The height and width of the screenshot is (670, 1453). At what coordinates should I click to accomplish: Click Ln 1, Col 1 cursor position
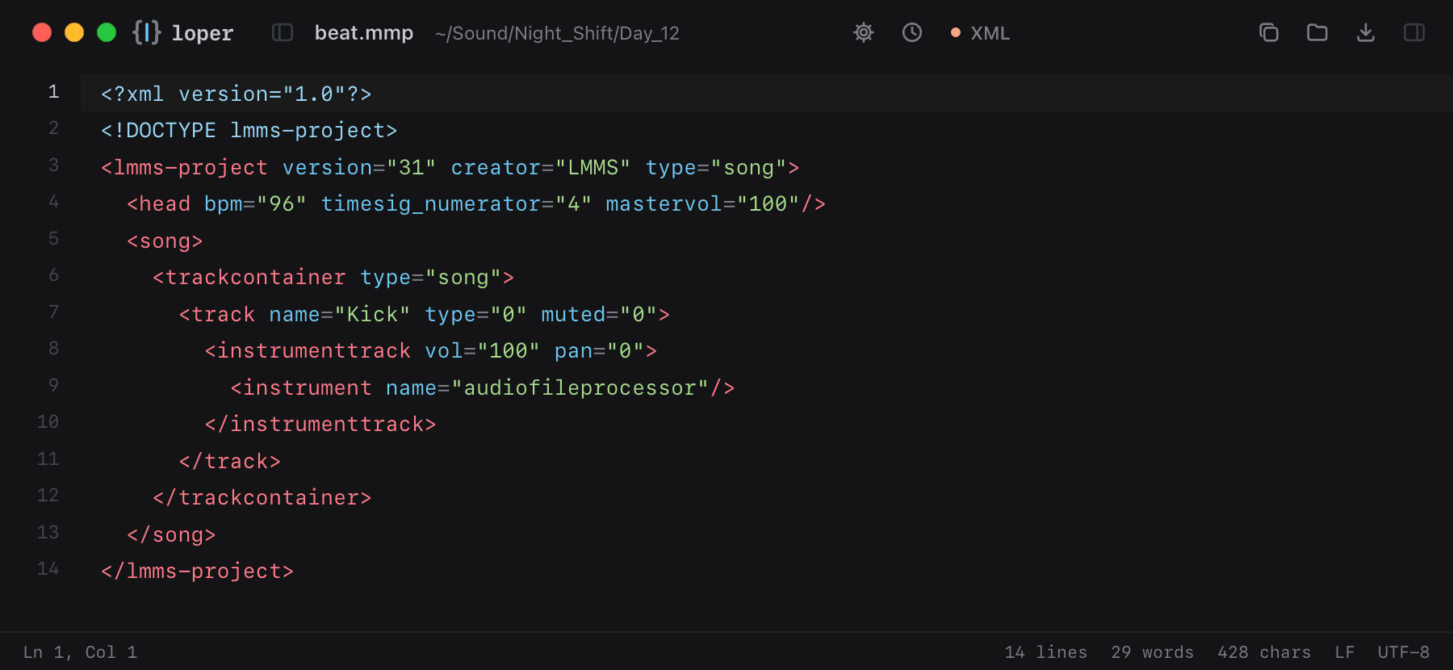click(80, 652)
